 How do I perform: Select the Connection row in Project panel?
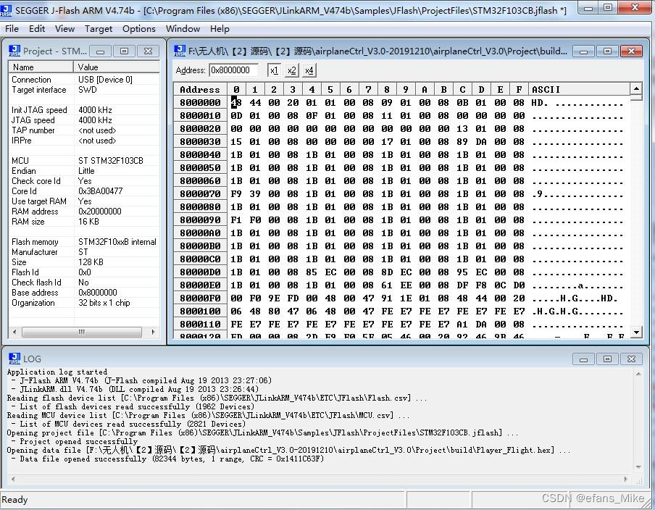83,80
